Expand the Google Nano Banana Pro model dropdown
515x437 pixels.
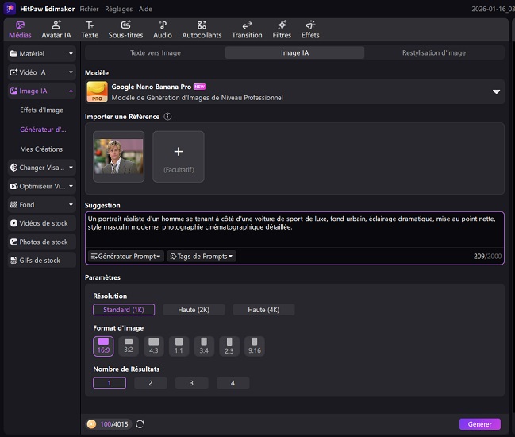[x=496, y=91]
